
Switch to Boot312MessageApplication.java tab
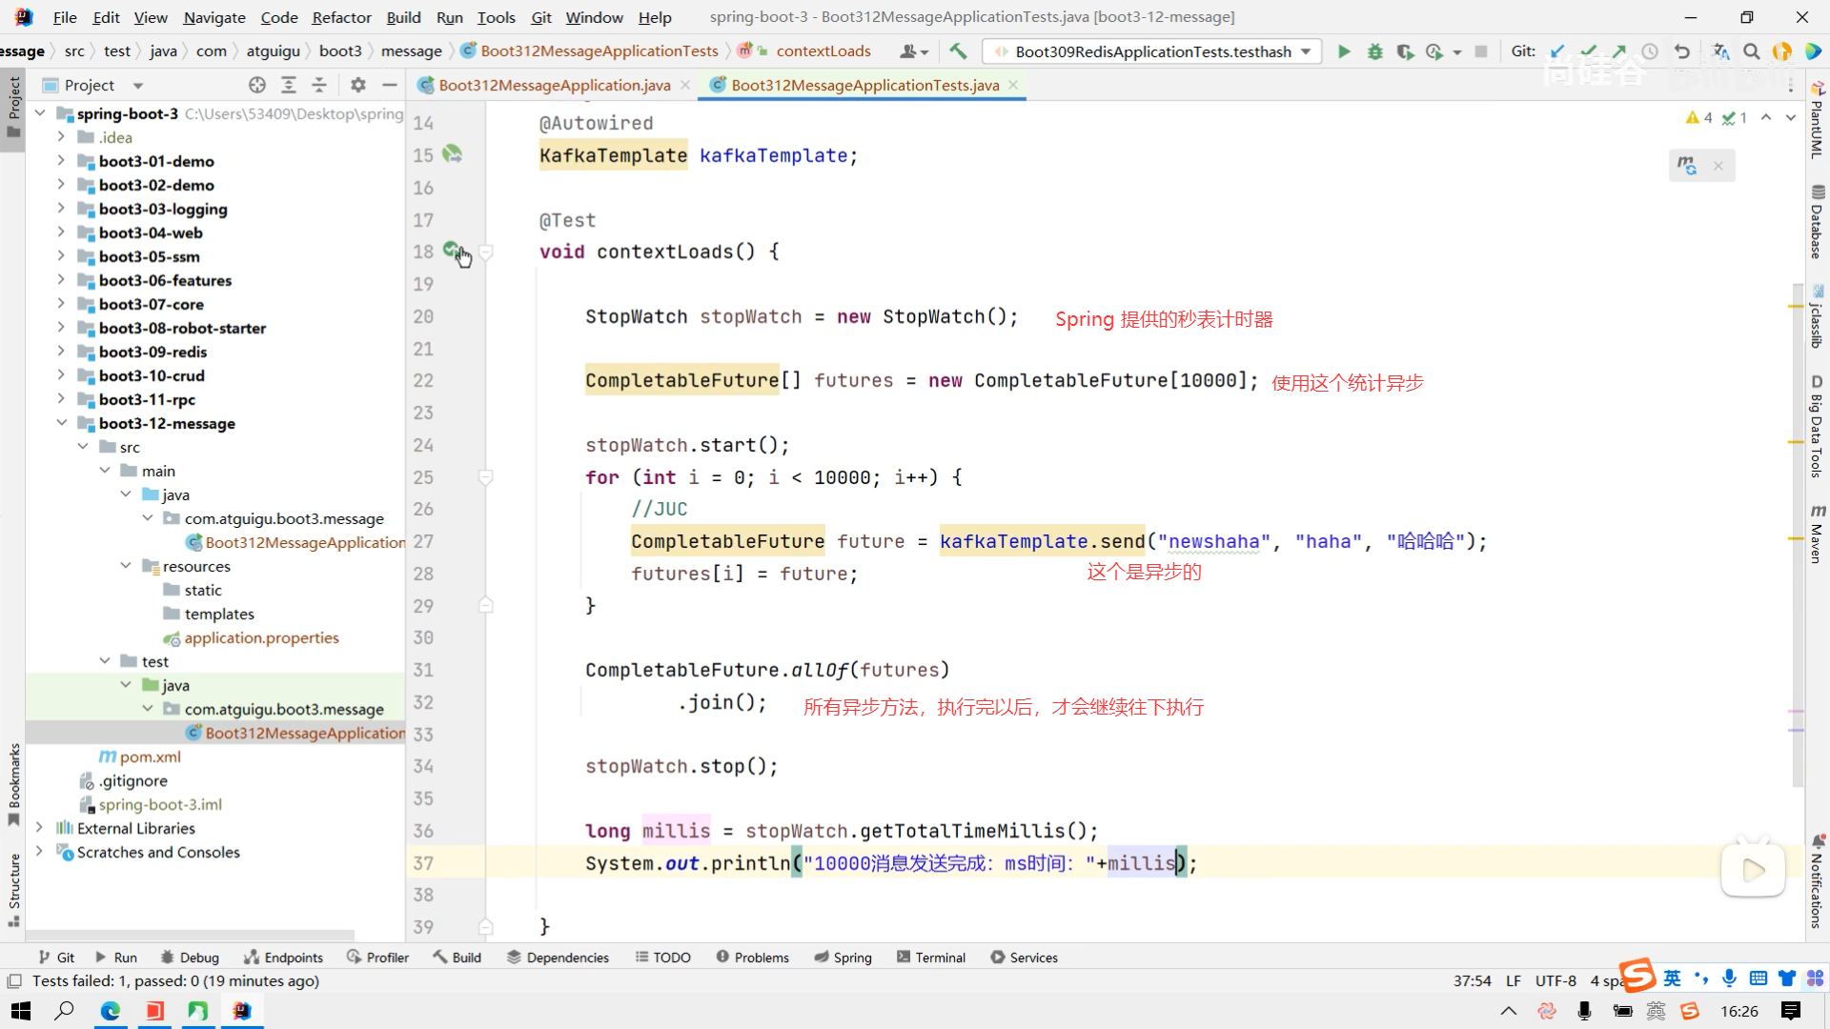[554, 85]
